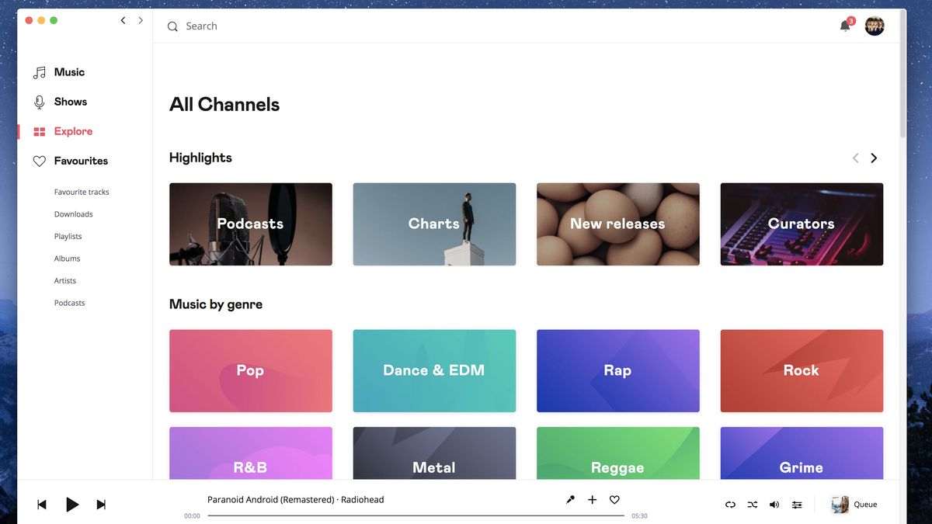Play the current track
The height and width of the screenshot is (524, 932).
[x=73, y=505]
